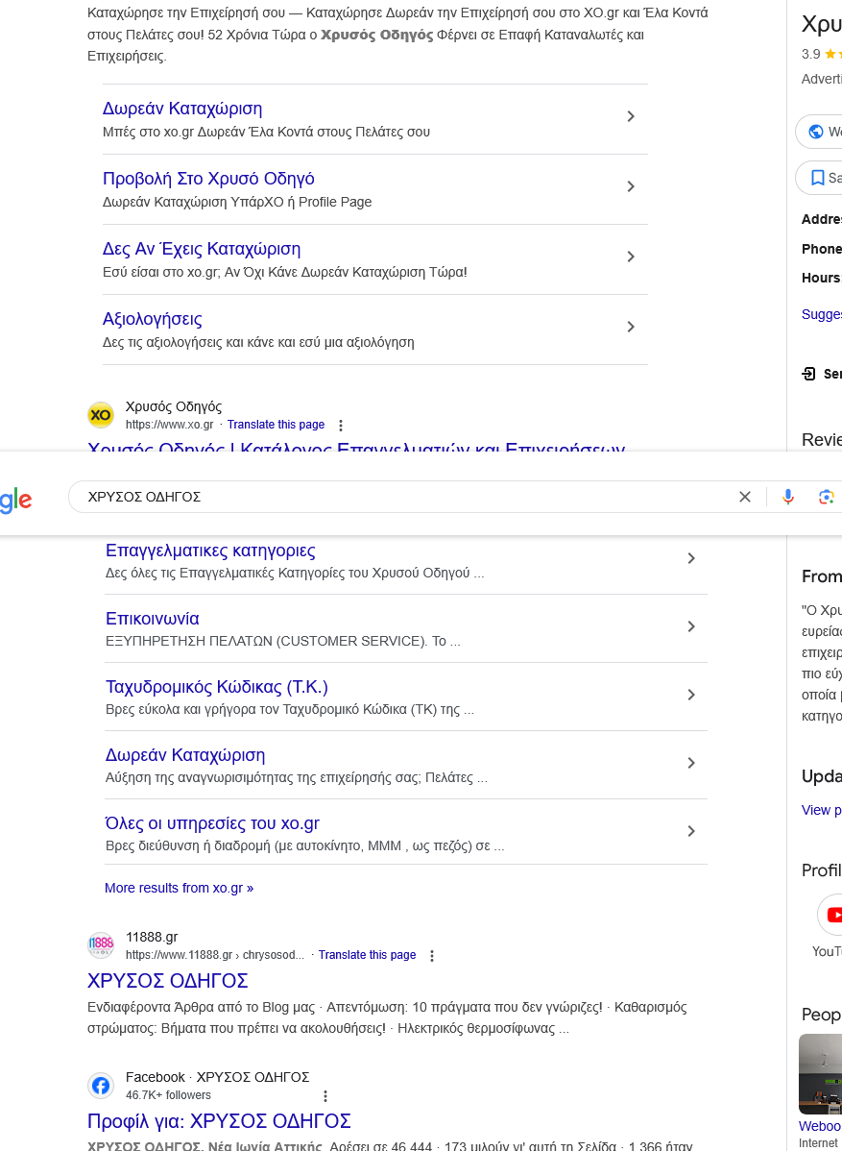Screen dimensions: 842x1151
Task: Click the View link under Updates
Action: [822, 810]
